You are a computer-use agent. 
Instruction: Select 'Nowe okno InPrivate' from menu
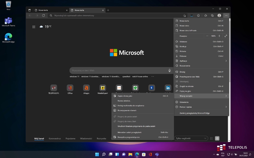[188, 31]
